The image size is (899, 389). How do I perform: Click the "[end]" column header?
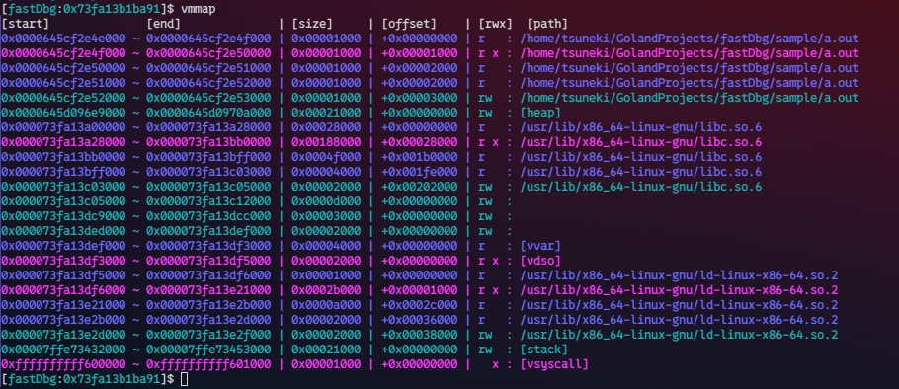click(163, 24)
